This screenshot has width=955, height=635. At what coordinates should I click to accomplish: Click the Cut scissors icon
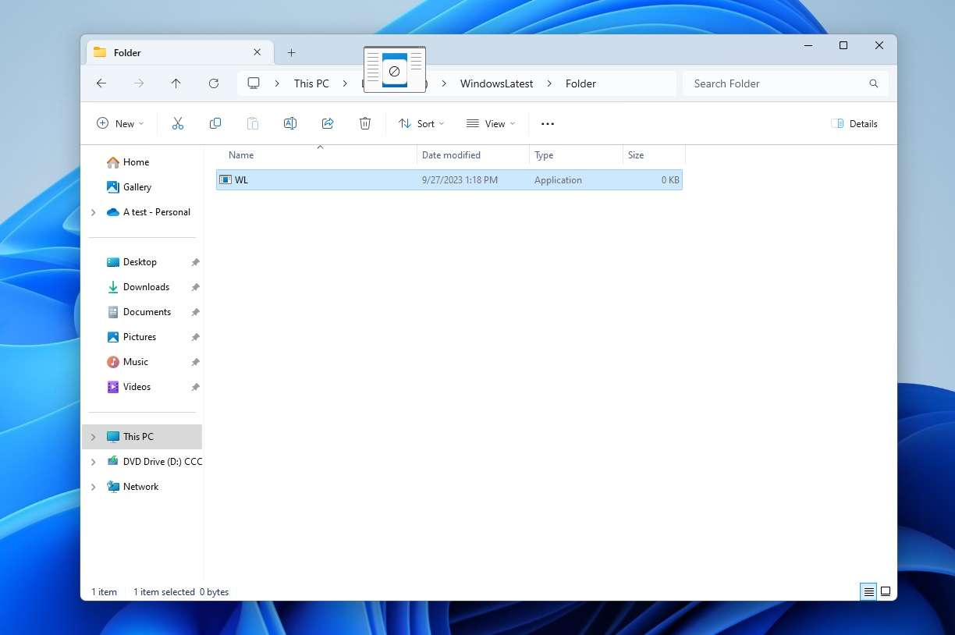coord(178,123)
